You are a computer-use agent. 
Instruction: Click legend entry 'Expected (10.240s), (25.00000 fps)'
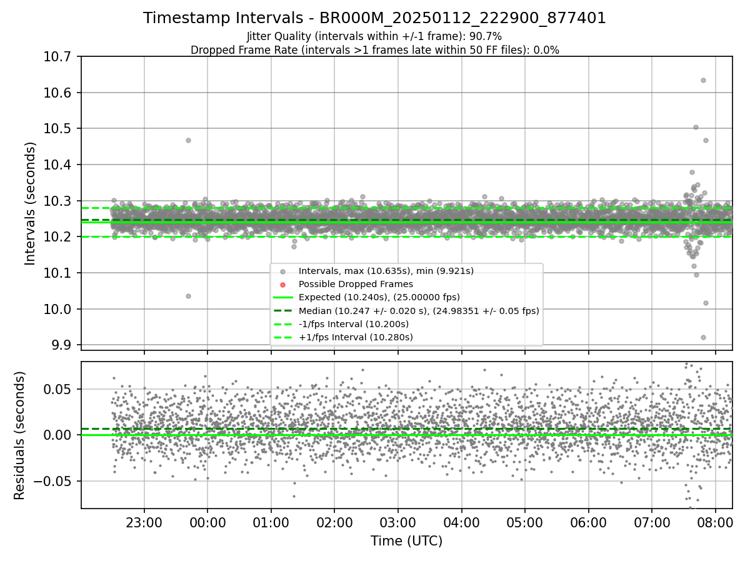(x=379, y=297)
